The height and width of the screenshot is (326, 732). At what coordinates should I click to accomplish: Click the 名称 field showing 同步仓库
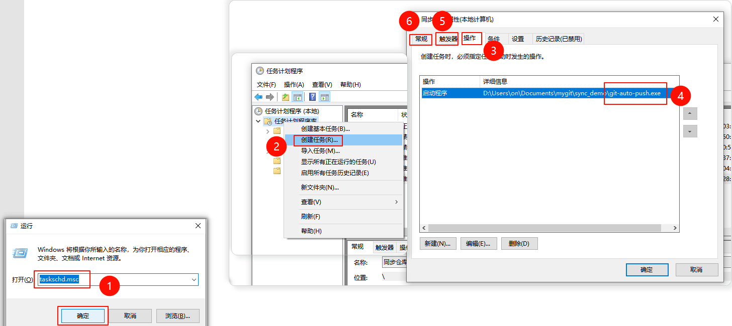pyautogui.click(x=394, y=262)
